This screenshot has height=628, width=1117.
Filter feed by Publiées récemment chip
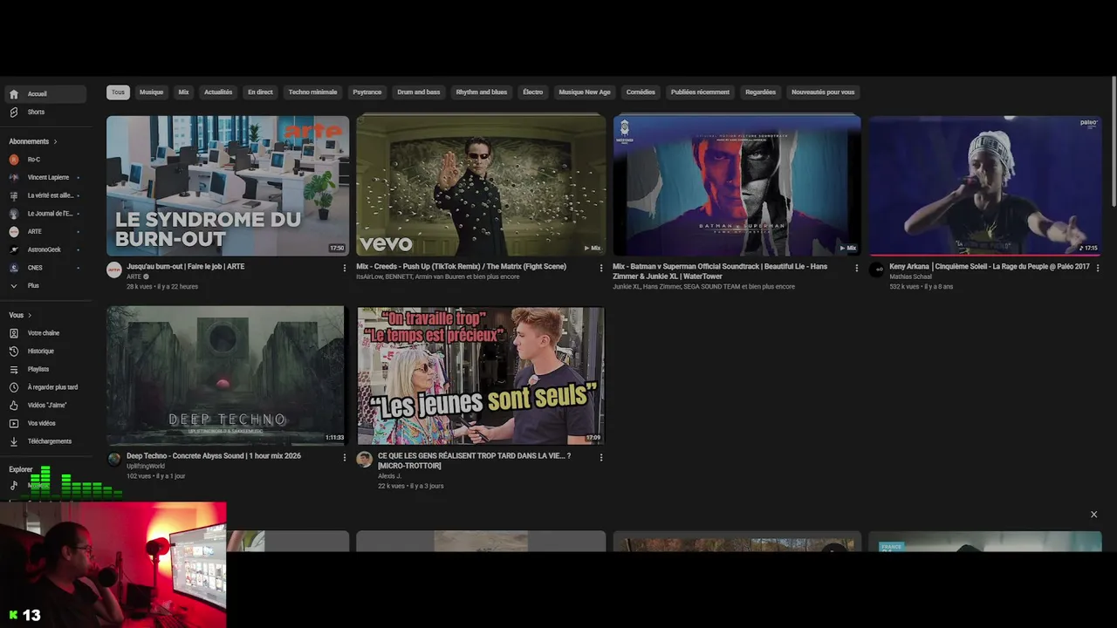tap(700, 92)
